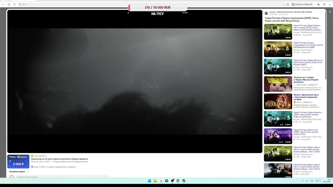Open Дары Смерти Часть первая 2:26:05 thumbnail
Image resolution: width=333 pixels, height=187 pixels.
tap(278, 32)
